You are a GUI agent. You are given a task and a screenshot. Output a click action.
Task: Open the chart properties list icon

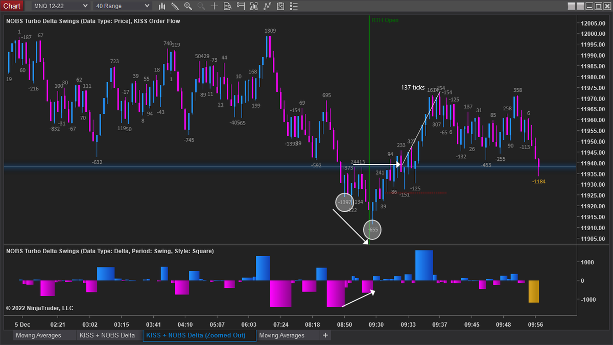coord(293,6)
